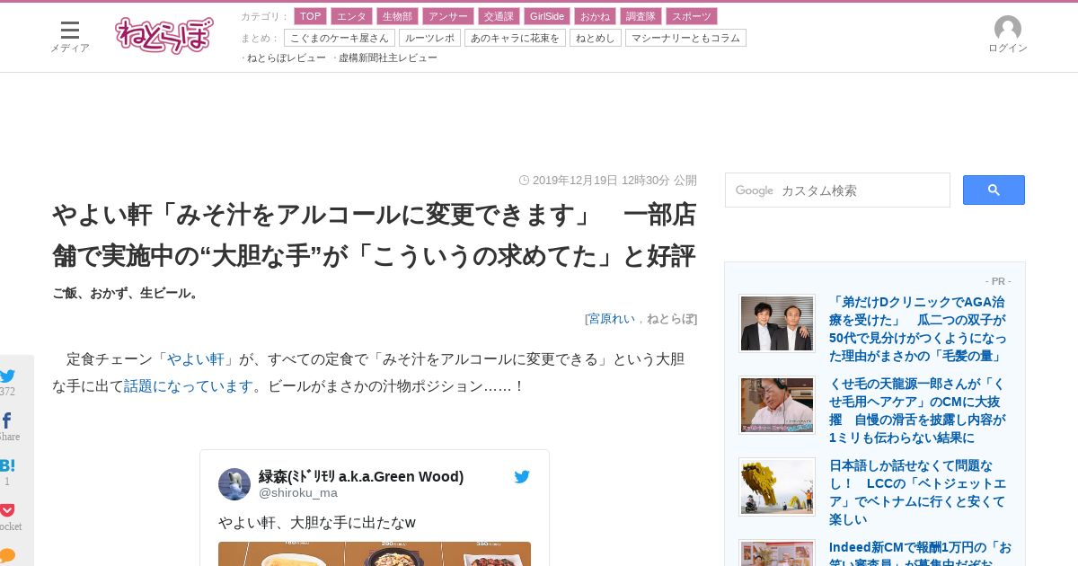Image resolution: width=1078 pixels, height=566 pixels.
Task: Open くせ毛の天龍源一郎さん headline
Action: click(x=918, y=411)
